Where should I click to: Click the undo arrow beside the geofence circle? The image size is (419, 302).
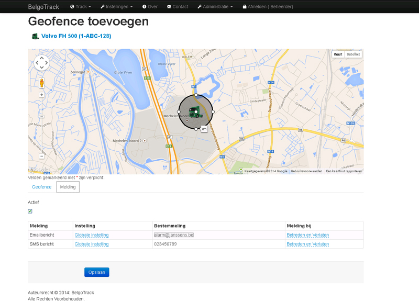click(x=204, y=129)
